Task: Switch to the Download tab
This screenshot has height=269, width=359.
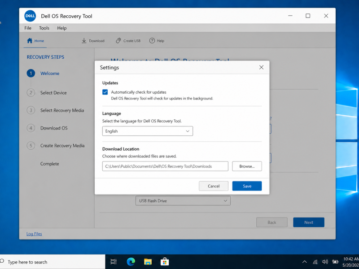Action: (x=93, y=41)
